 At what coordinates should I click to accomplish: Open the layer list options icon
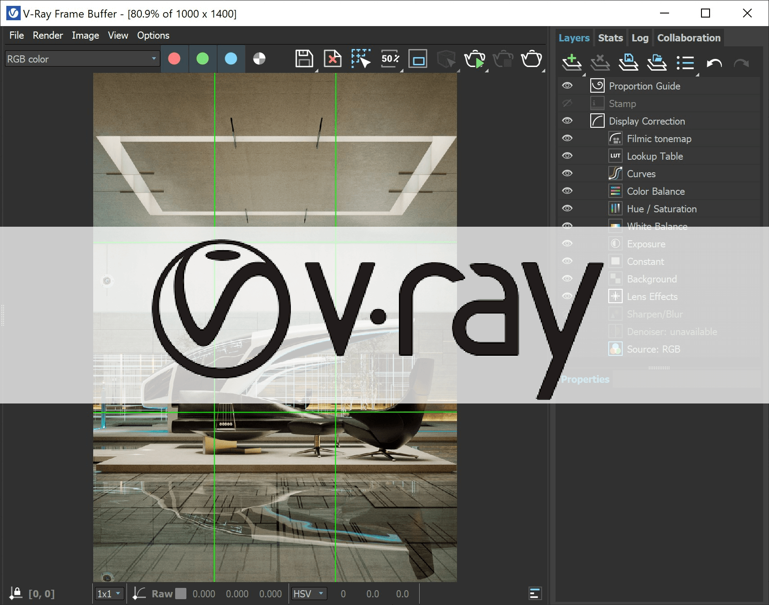coord(685,63)
